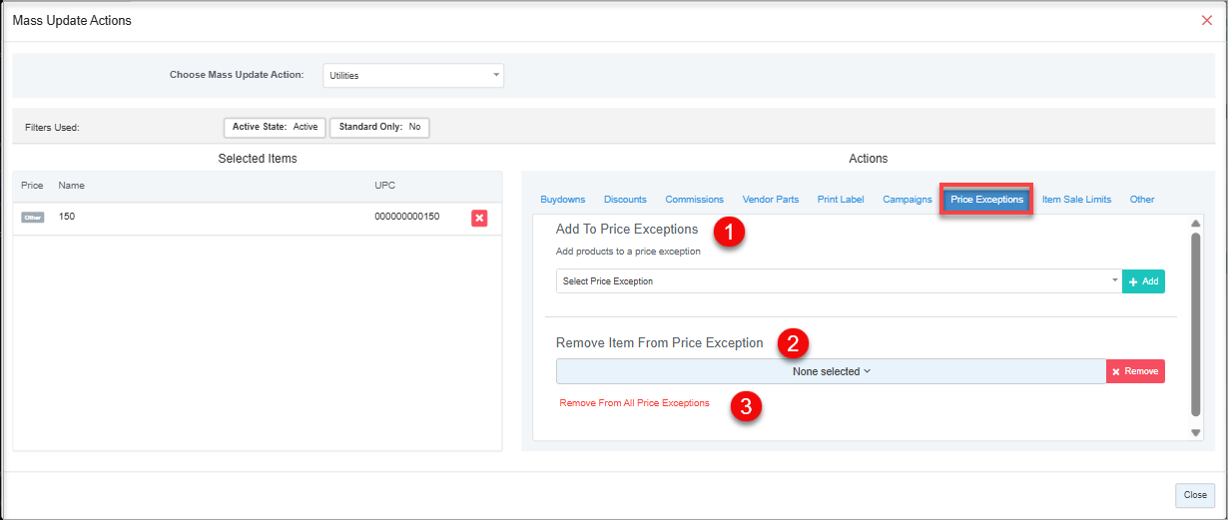Viewport: 1228px width, 520px height.
Task: Switch to the Buydowns tab
Action: (x=563, y=200)
